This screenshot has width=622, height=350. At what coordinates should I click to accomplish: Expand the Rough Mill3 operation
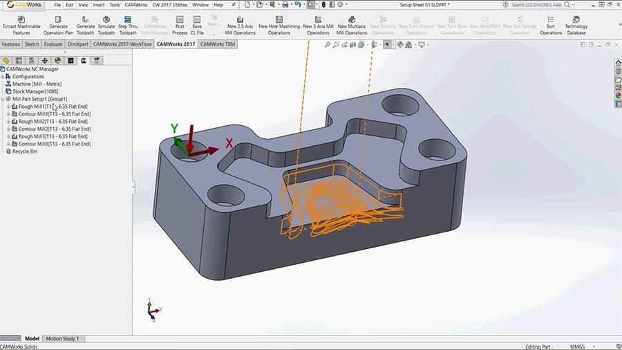click(x=9, y=136)
